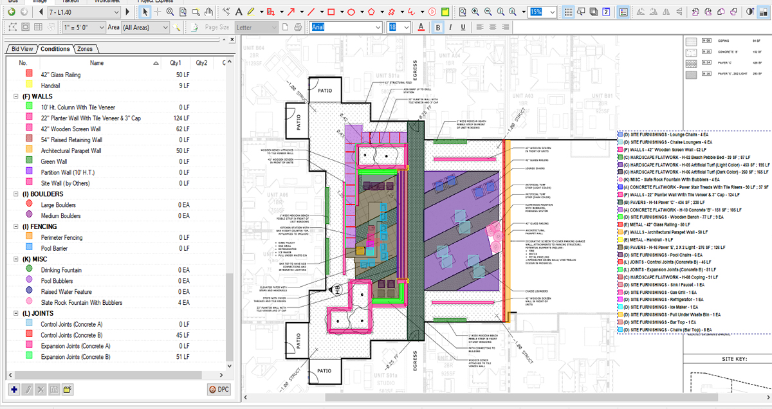Viewport: 772px width, 409px height.
Task: Select the red polygon annotation tool
Action: coord(372,12)
